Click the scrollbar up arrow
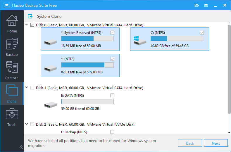This screenshot has height=152, width=231. point(229,23)
